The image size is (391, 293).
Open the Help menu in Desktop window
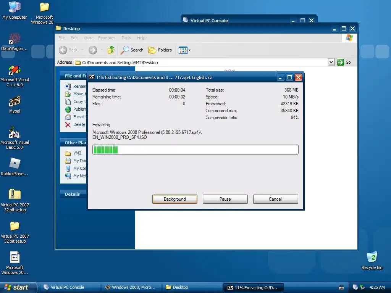141,38
